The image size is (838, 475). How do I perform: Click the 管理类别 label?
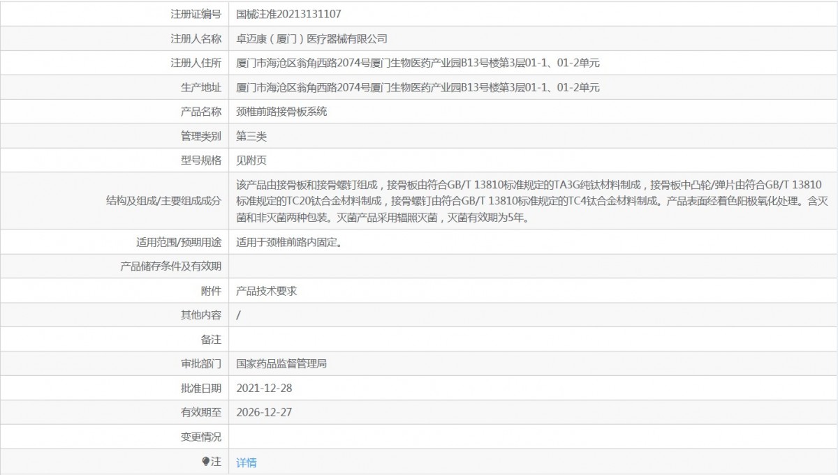tap(201, 136)
